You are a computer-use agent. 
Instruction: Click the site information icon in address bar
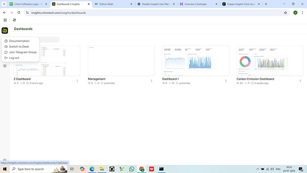coord(28,13)
